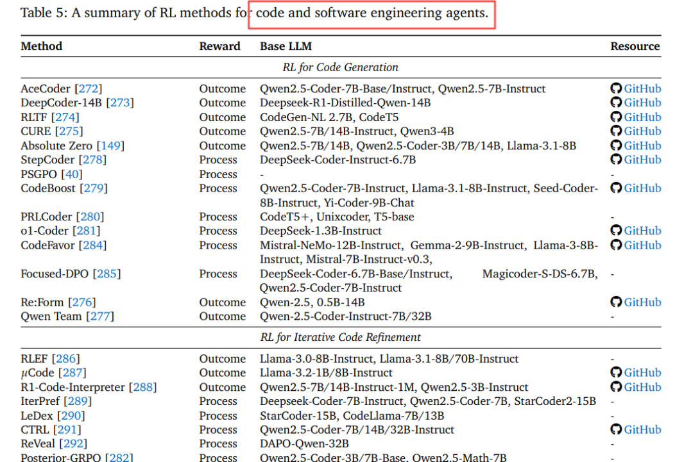
Task: Follow GitHub text link for μCode
Action: point(642,373)
